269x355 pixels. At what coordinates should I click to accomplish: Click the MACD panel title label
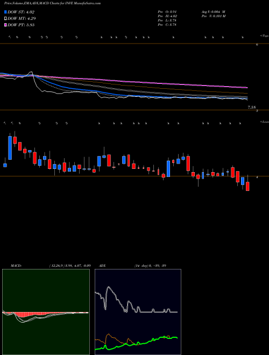[16, 265]
